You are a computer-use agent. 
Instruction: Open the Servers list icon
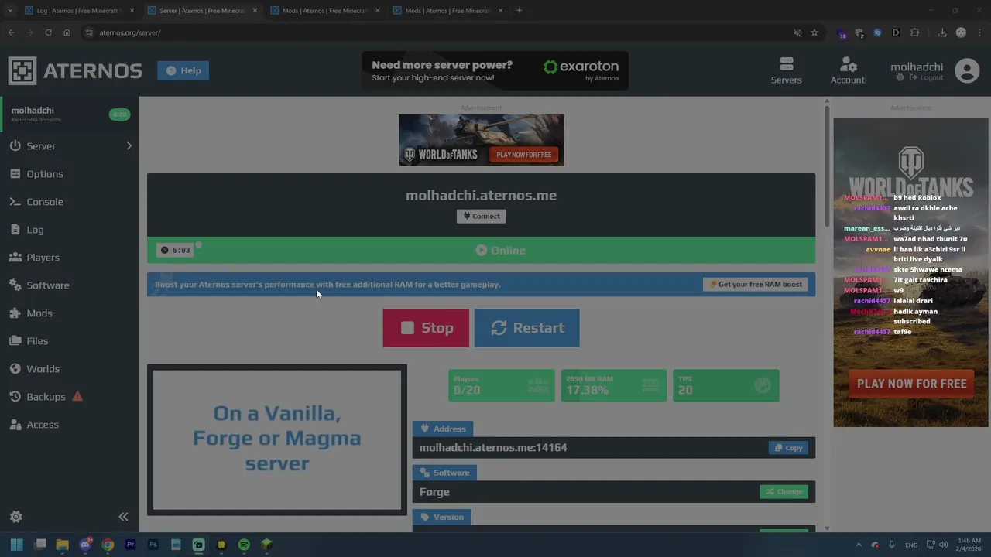tap(786, 70)
